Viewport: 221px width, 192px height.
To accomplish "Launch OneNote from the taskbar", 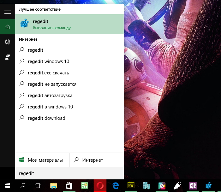I will point(193,186).
